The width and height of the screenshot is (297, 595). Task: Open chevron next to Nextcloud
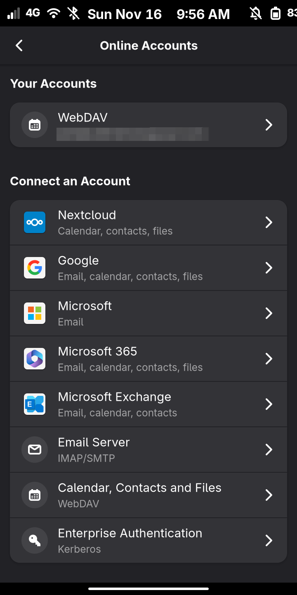coord(269,222)
